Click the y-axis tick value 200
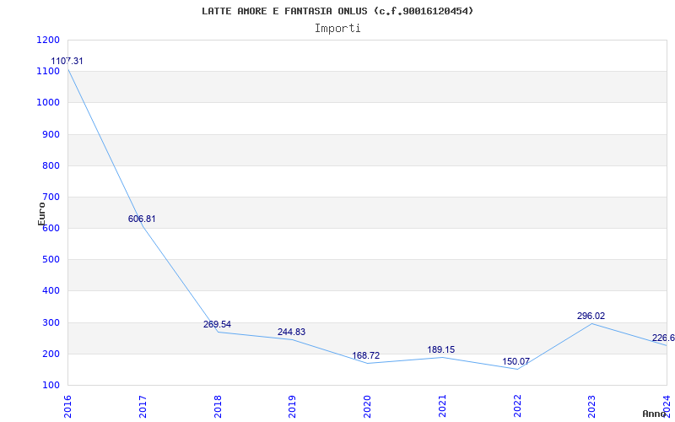Image resolution: width=675 pixels, height=422 pixels. pos(51,354)
